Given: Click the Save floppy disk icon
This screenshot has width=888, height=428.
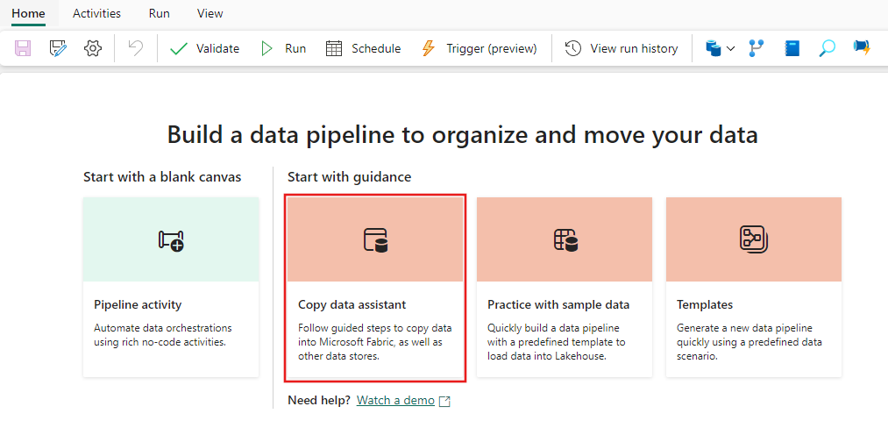Looking at the screenshot, I should pyautogui.click(x=23, y=49).
